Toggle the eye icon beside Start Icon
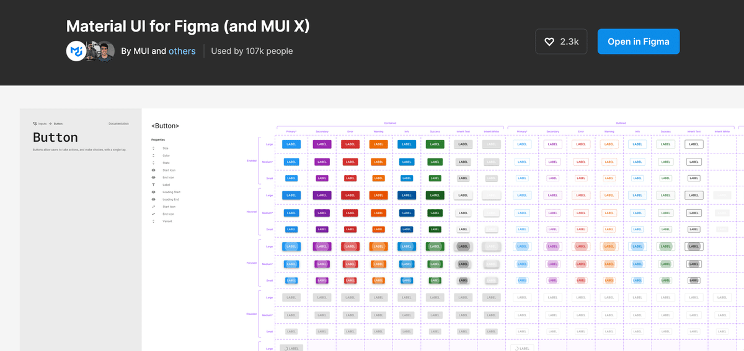Image resolution: width=744 pixels, height=351 pixels. click(x=153, y=170)
